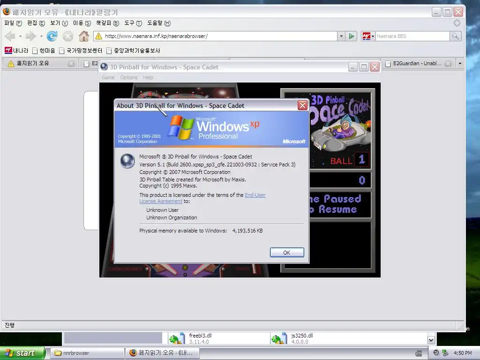Click the first system tray icon

point(436,353)
